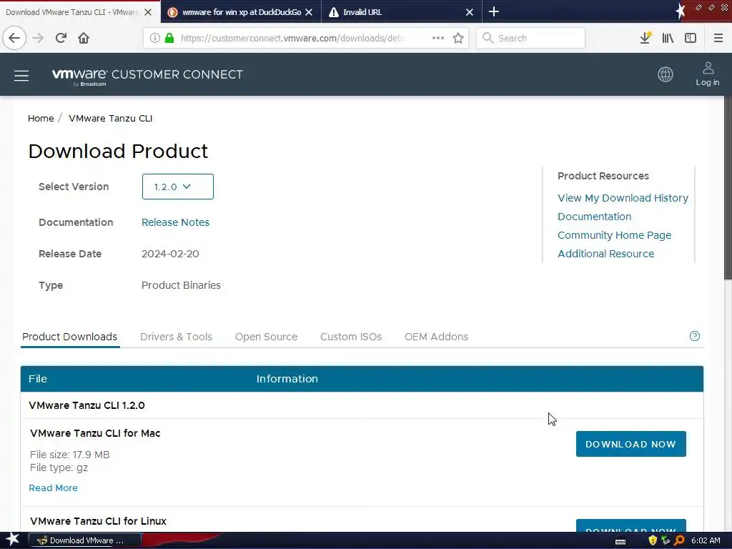The height and width of the screenshot is (549, 732).
Task: Click the keyboard icon in system tray
Action: tap(620, 541)
